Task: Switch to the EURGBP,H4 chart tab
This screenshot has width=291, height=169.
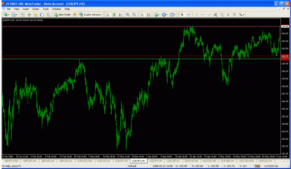Action: click(x=227, y=161)
